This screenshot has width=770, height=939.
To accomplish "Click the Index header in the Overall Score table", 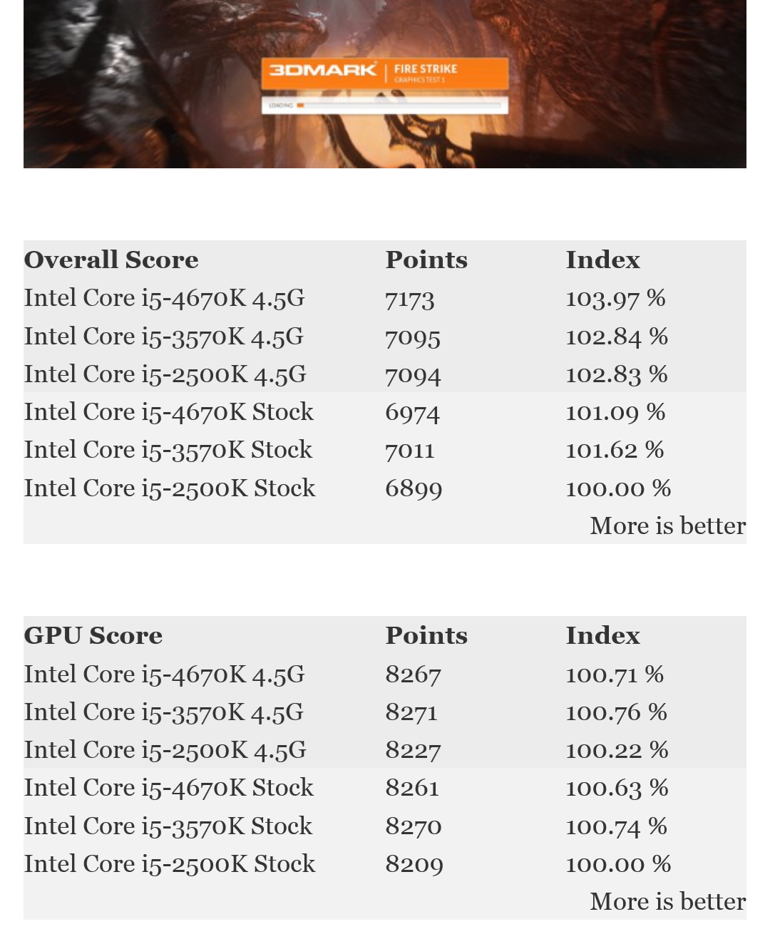I will pos(602,260).
